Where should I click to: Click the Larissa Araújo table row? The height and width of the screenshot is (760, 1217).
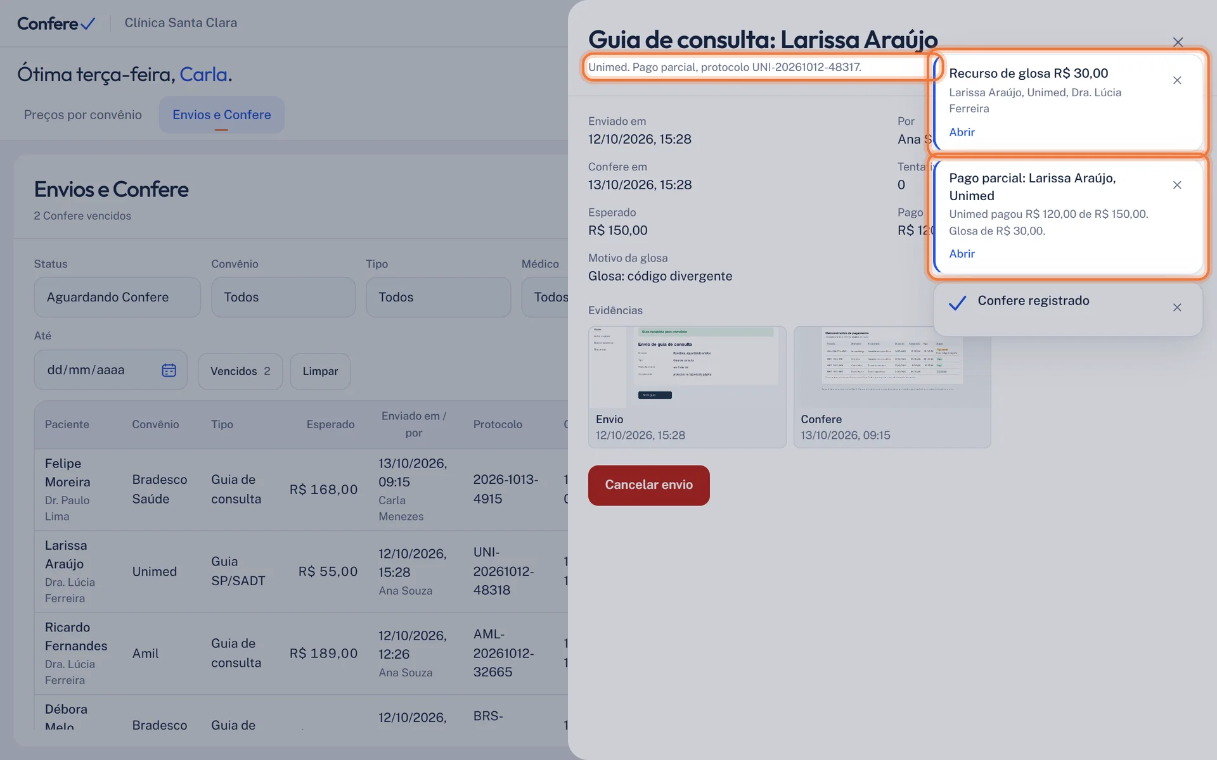(x=301, y=571)
